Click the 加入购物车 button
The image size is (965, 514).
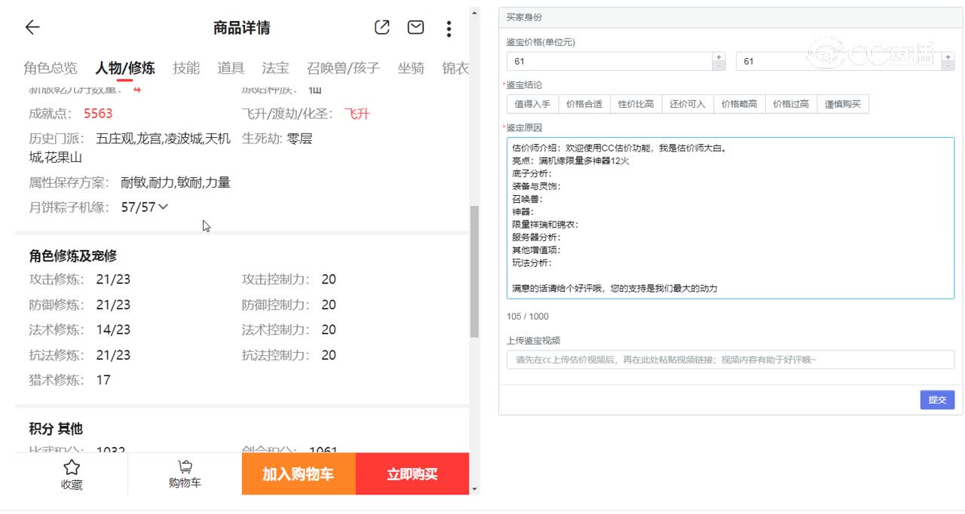tap(299, 474)
